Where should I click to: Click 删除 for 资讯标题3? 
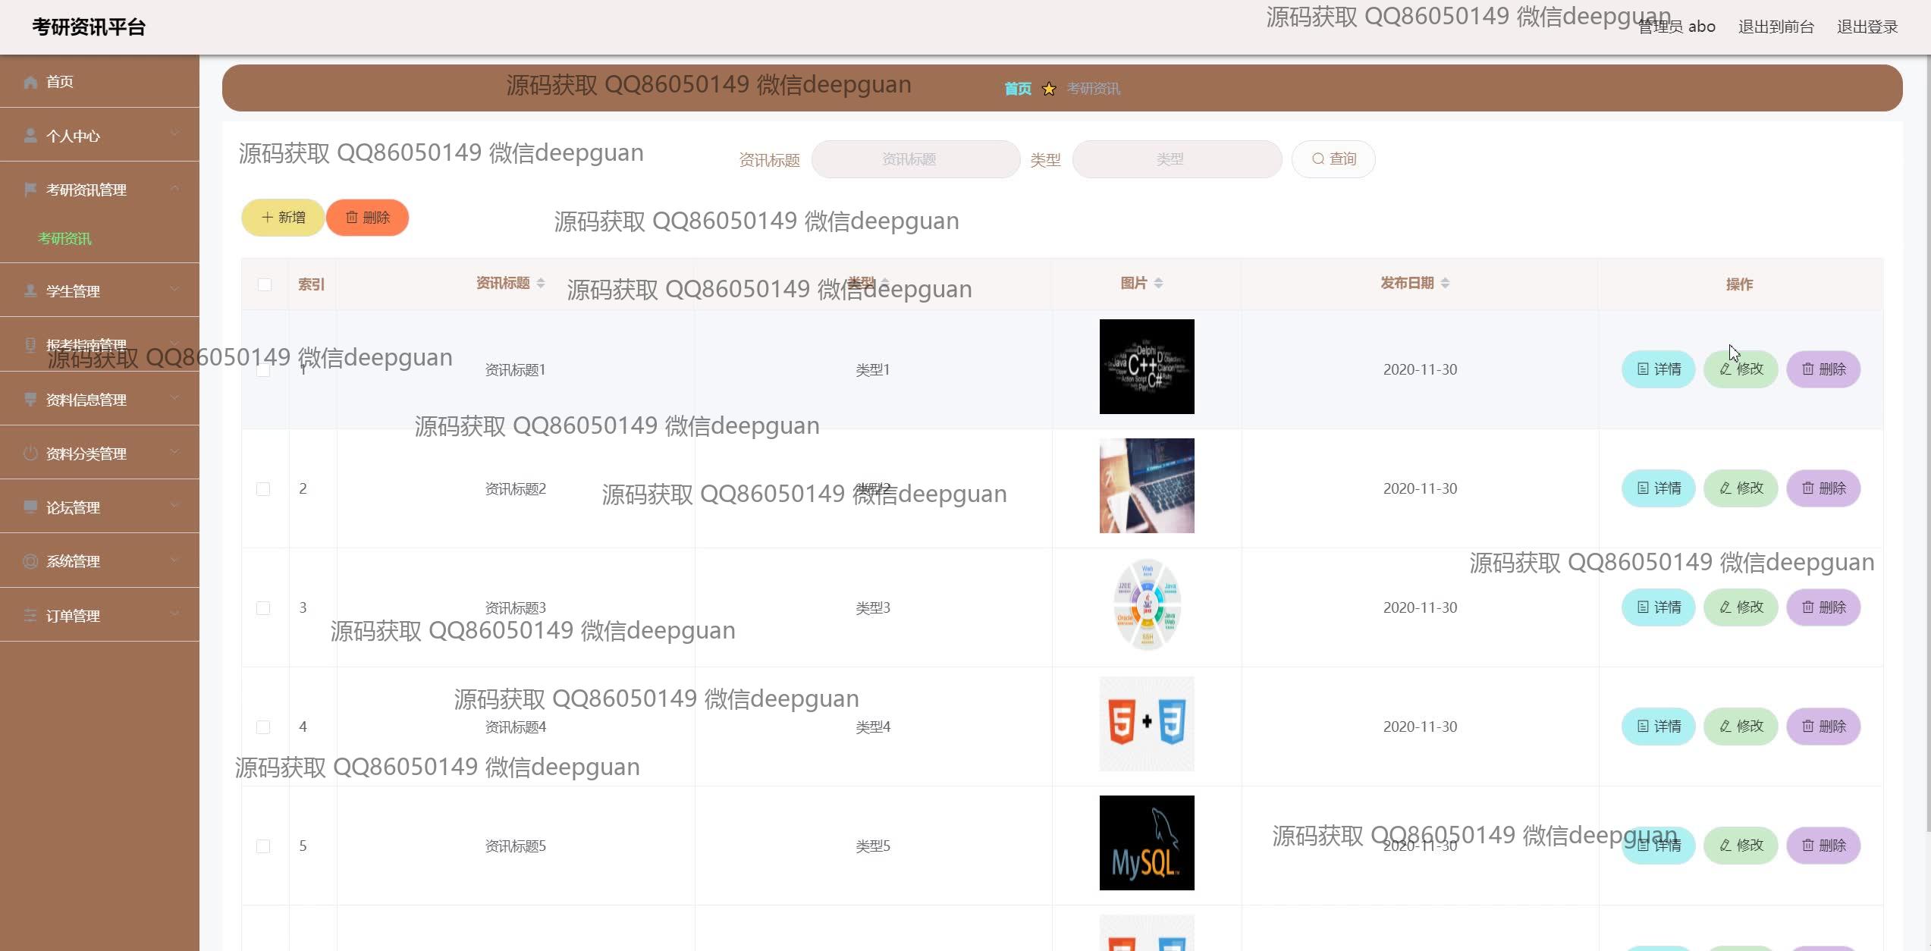click(x=1823, y=607)
